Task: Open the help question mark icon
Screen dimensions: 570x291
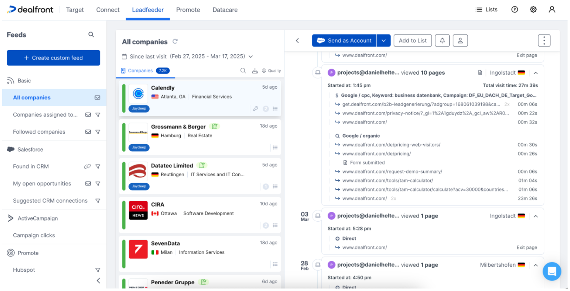Action: 515,10
